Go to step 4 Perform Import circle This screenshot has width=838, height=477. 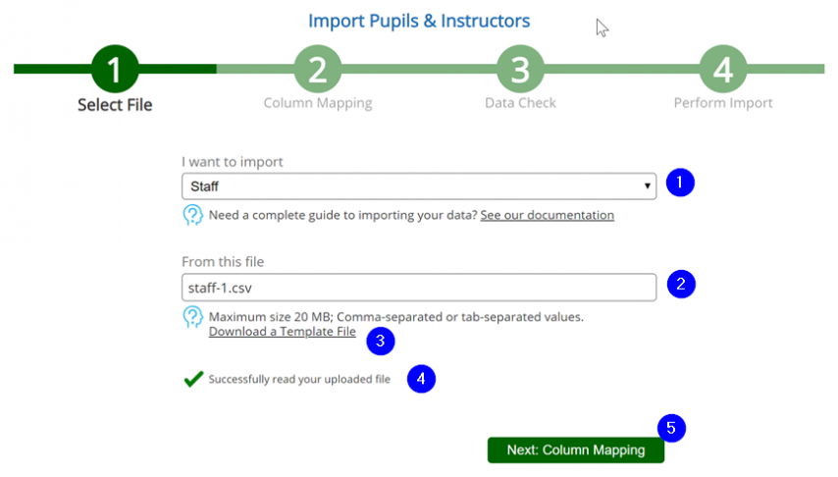(x=722, y=69)
